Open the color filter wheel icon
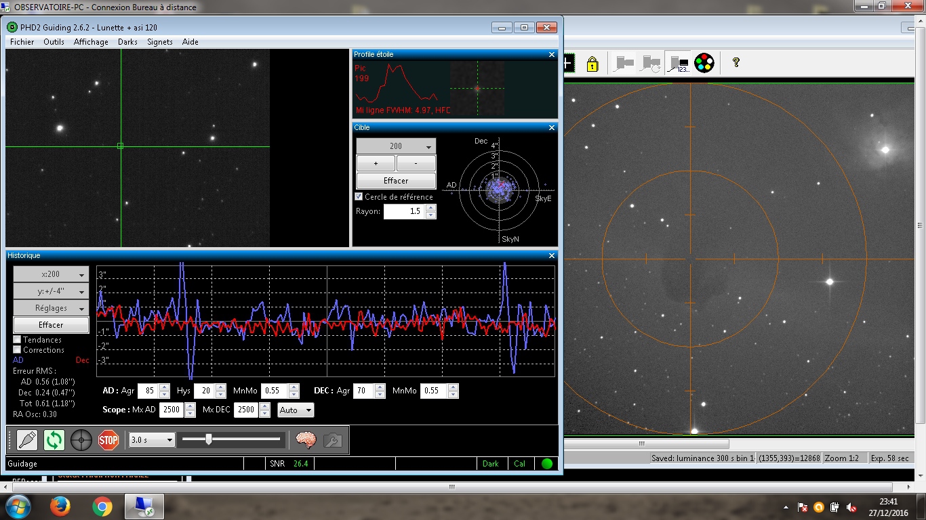Viewport: 926px width, 520px height. point(704,63)
